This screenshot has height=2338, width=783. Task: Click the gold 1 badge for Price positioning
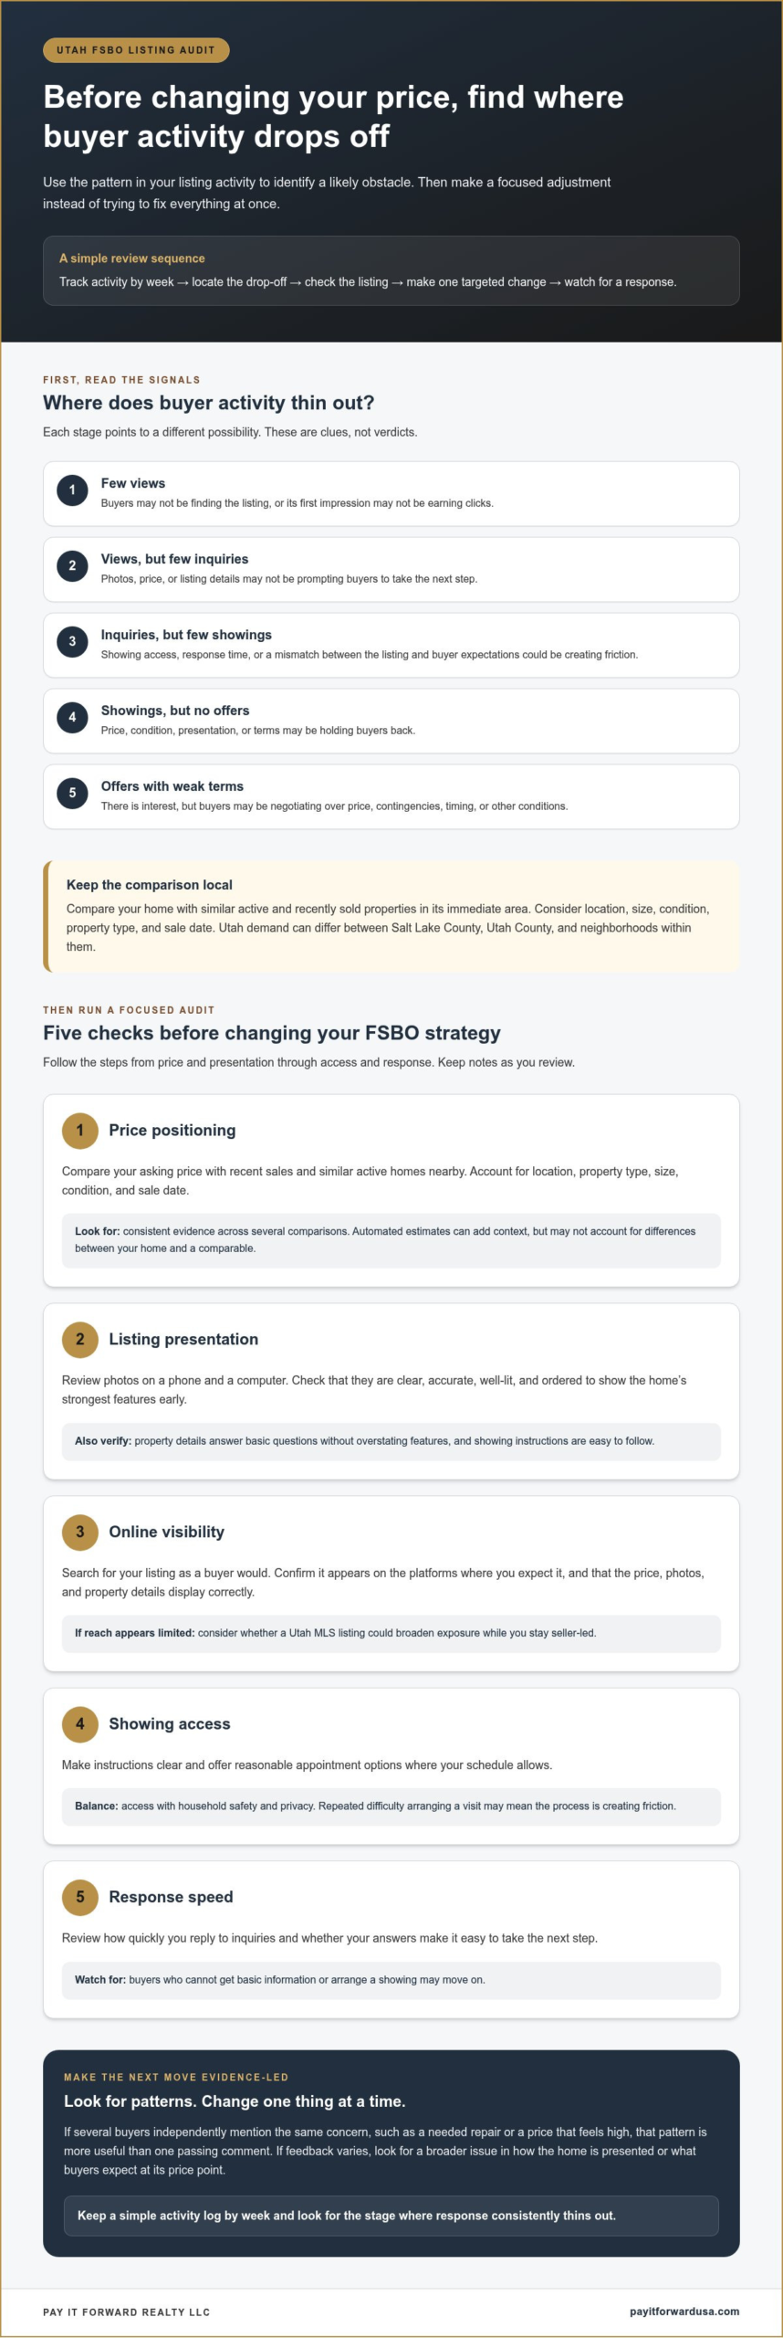click(80, 1131)
